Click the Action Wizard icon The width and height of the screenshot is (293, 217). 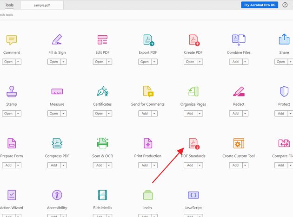click(x=12, y=195)
